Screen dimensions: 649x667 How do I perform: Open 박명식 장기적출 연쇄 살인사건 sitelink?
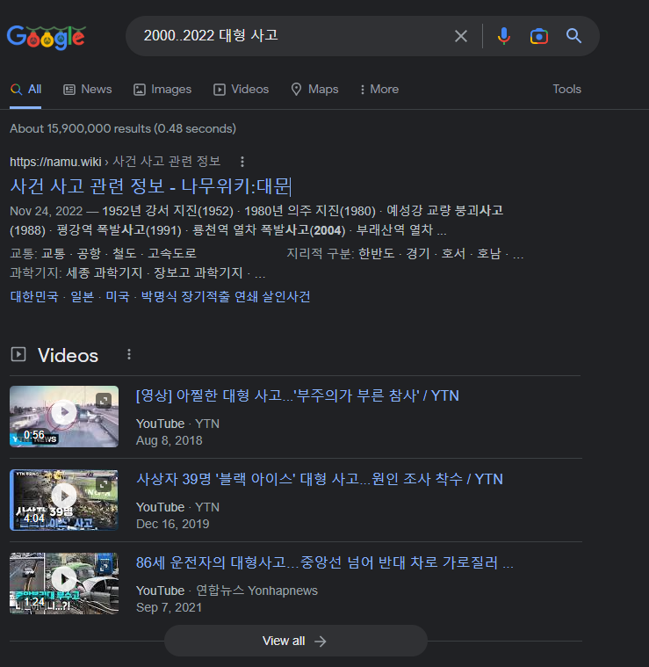coord(225,296)
